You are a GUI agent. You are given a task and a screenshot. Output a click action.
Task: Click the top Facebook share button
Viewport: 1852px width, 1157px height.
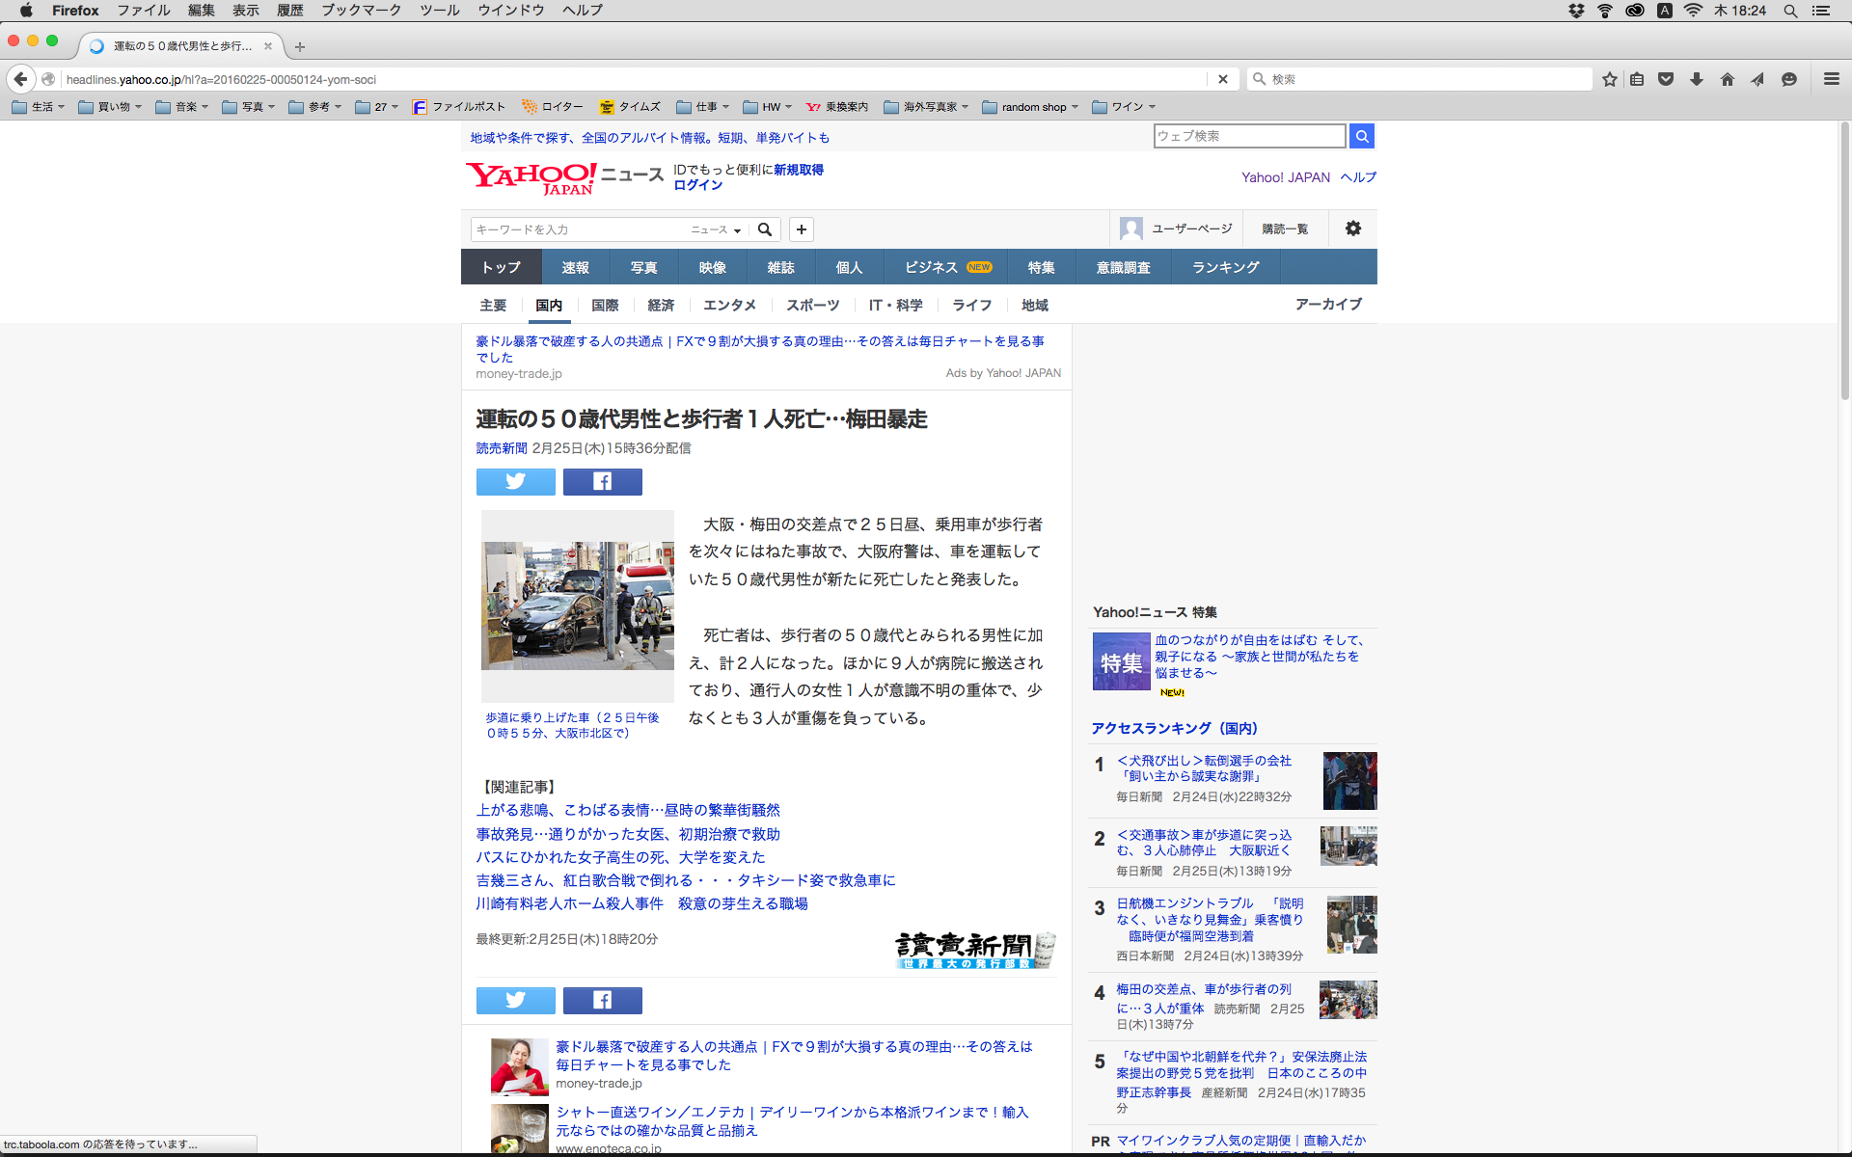[x=602, y=481]
